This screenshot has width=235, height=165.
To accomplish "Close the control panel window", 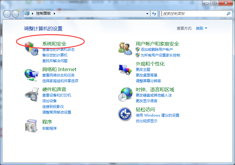I will click(x=226, y=3).
